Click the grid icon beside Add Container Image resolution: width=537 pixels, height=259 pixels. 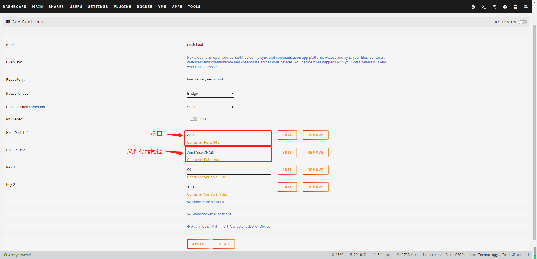8,22
